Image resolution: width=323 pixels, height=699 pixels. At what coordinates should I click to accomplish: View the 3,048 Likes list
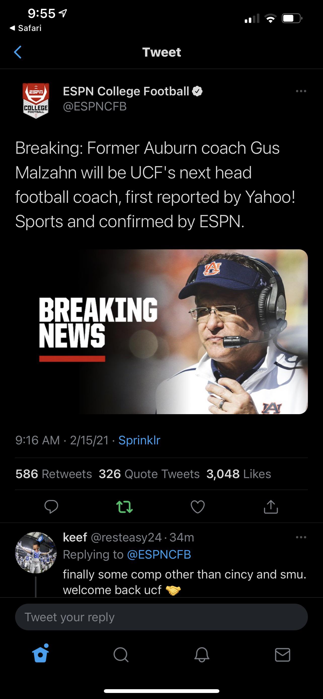tap(239, 474)
